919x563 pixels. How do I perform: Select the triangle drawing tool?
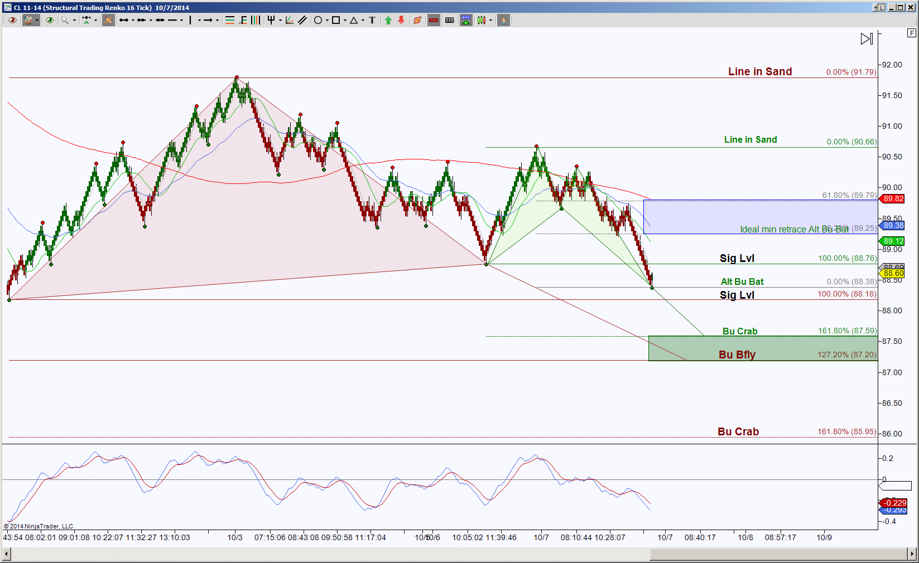[354, 20]
